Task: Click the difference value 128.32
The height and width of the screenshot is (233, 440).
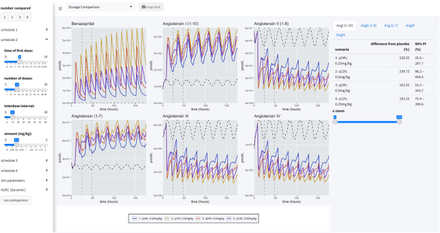Action: point(405,58)
